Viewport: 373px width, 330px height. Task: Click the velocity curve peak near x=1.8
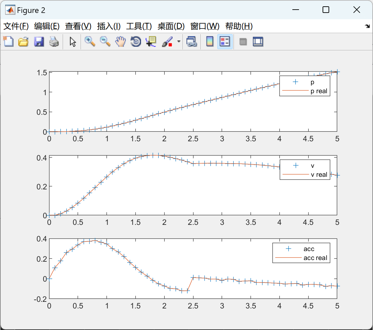pos(153,155)
